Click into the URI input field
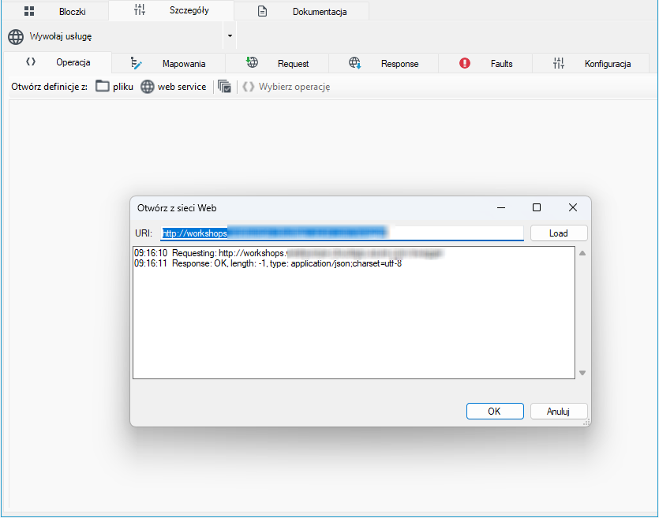This screenshot has height=518, width=659. [x=342, y=233]
